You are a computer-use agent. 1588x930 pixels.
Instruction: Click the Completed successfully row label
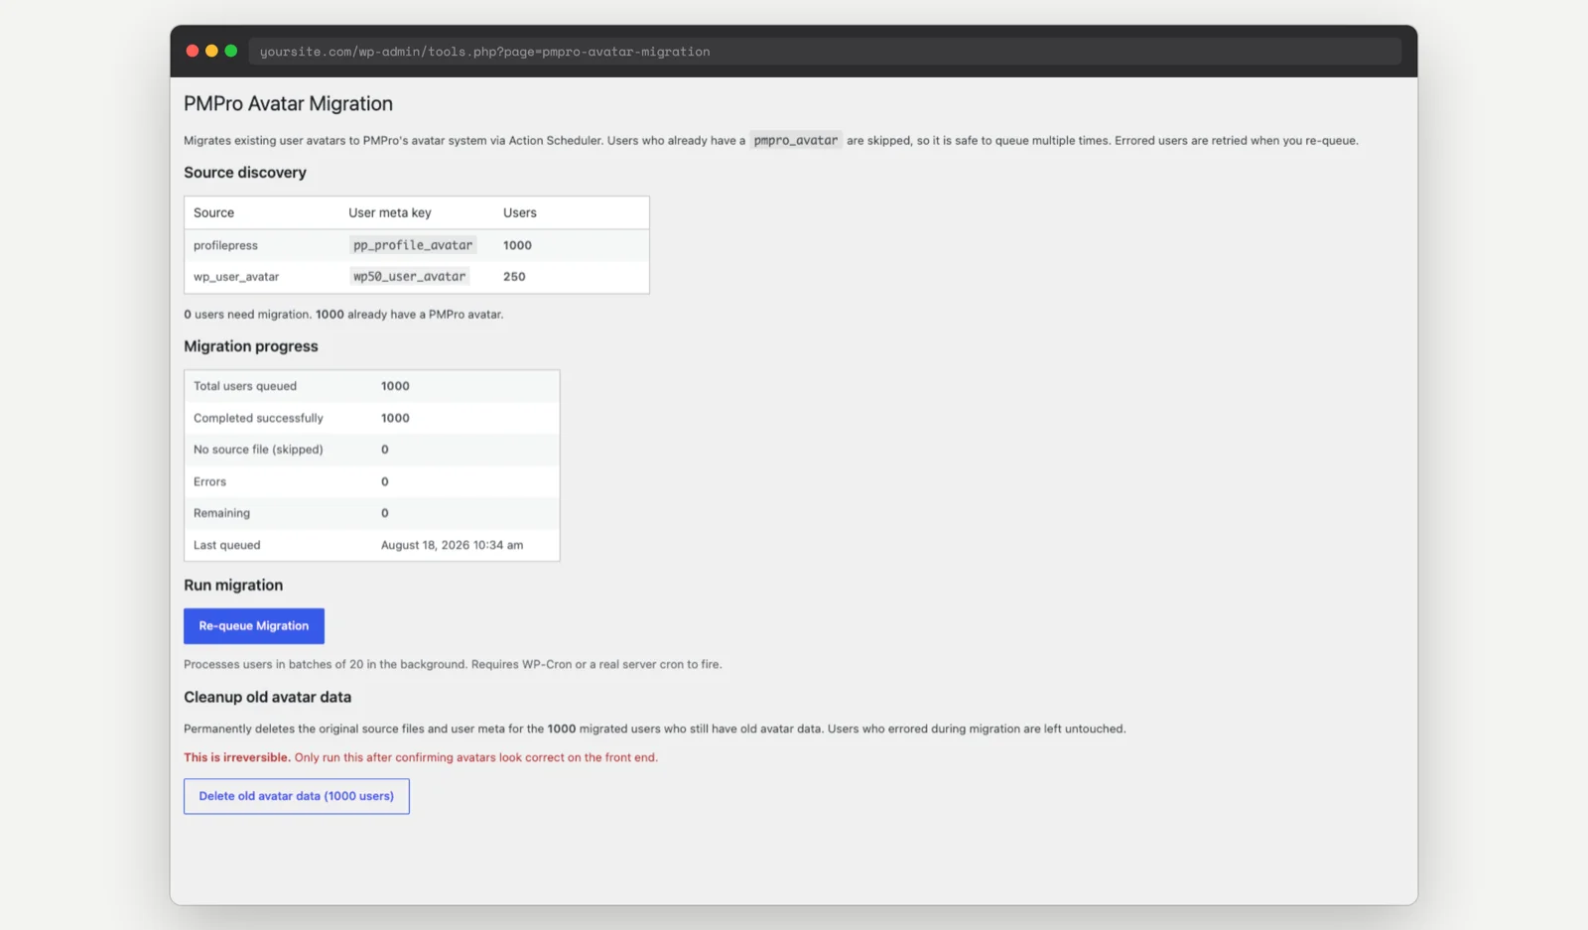coord(258,418)
